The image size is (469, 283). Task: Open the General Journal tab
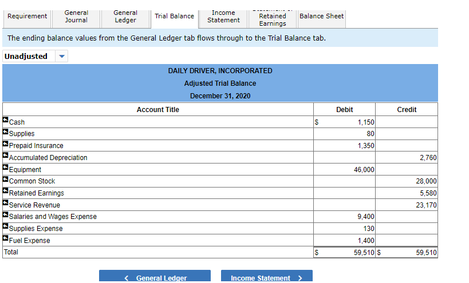(76, 19)
